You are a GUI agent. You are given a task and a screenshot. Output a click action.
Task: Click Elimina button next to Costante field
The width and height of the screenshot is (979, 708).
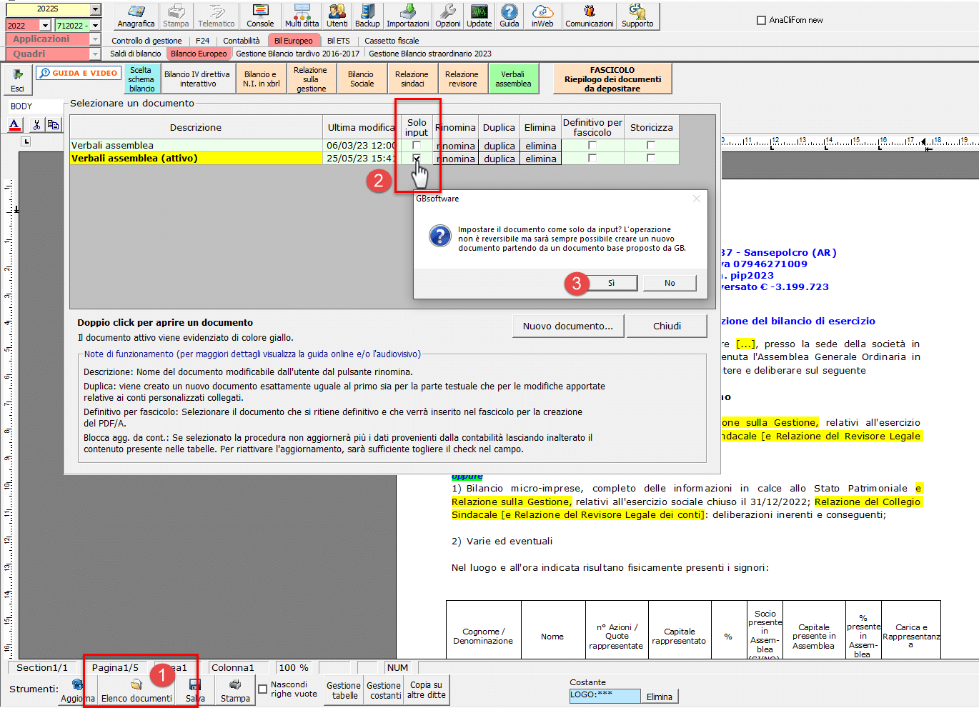tap(659, 697)
